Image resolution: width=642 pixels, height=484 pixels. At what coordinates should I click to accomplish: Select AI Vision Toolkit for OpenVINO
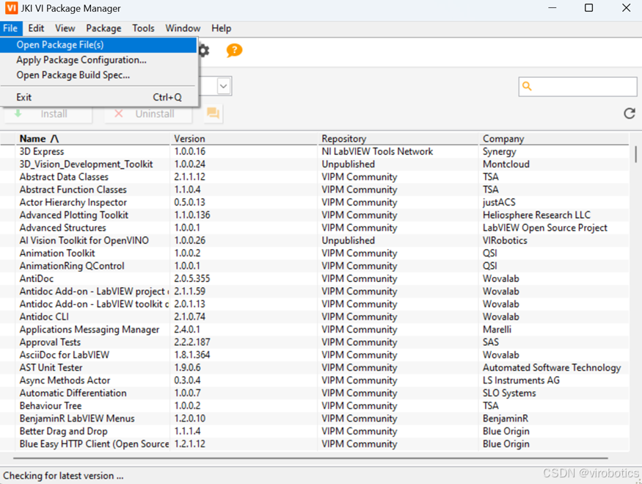[x=315, y=241]
